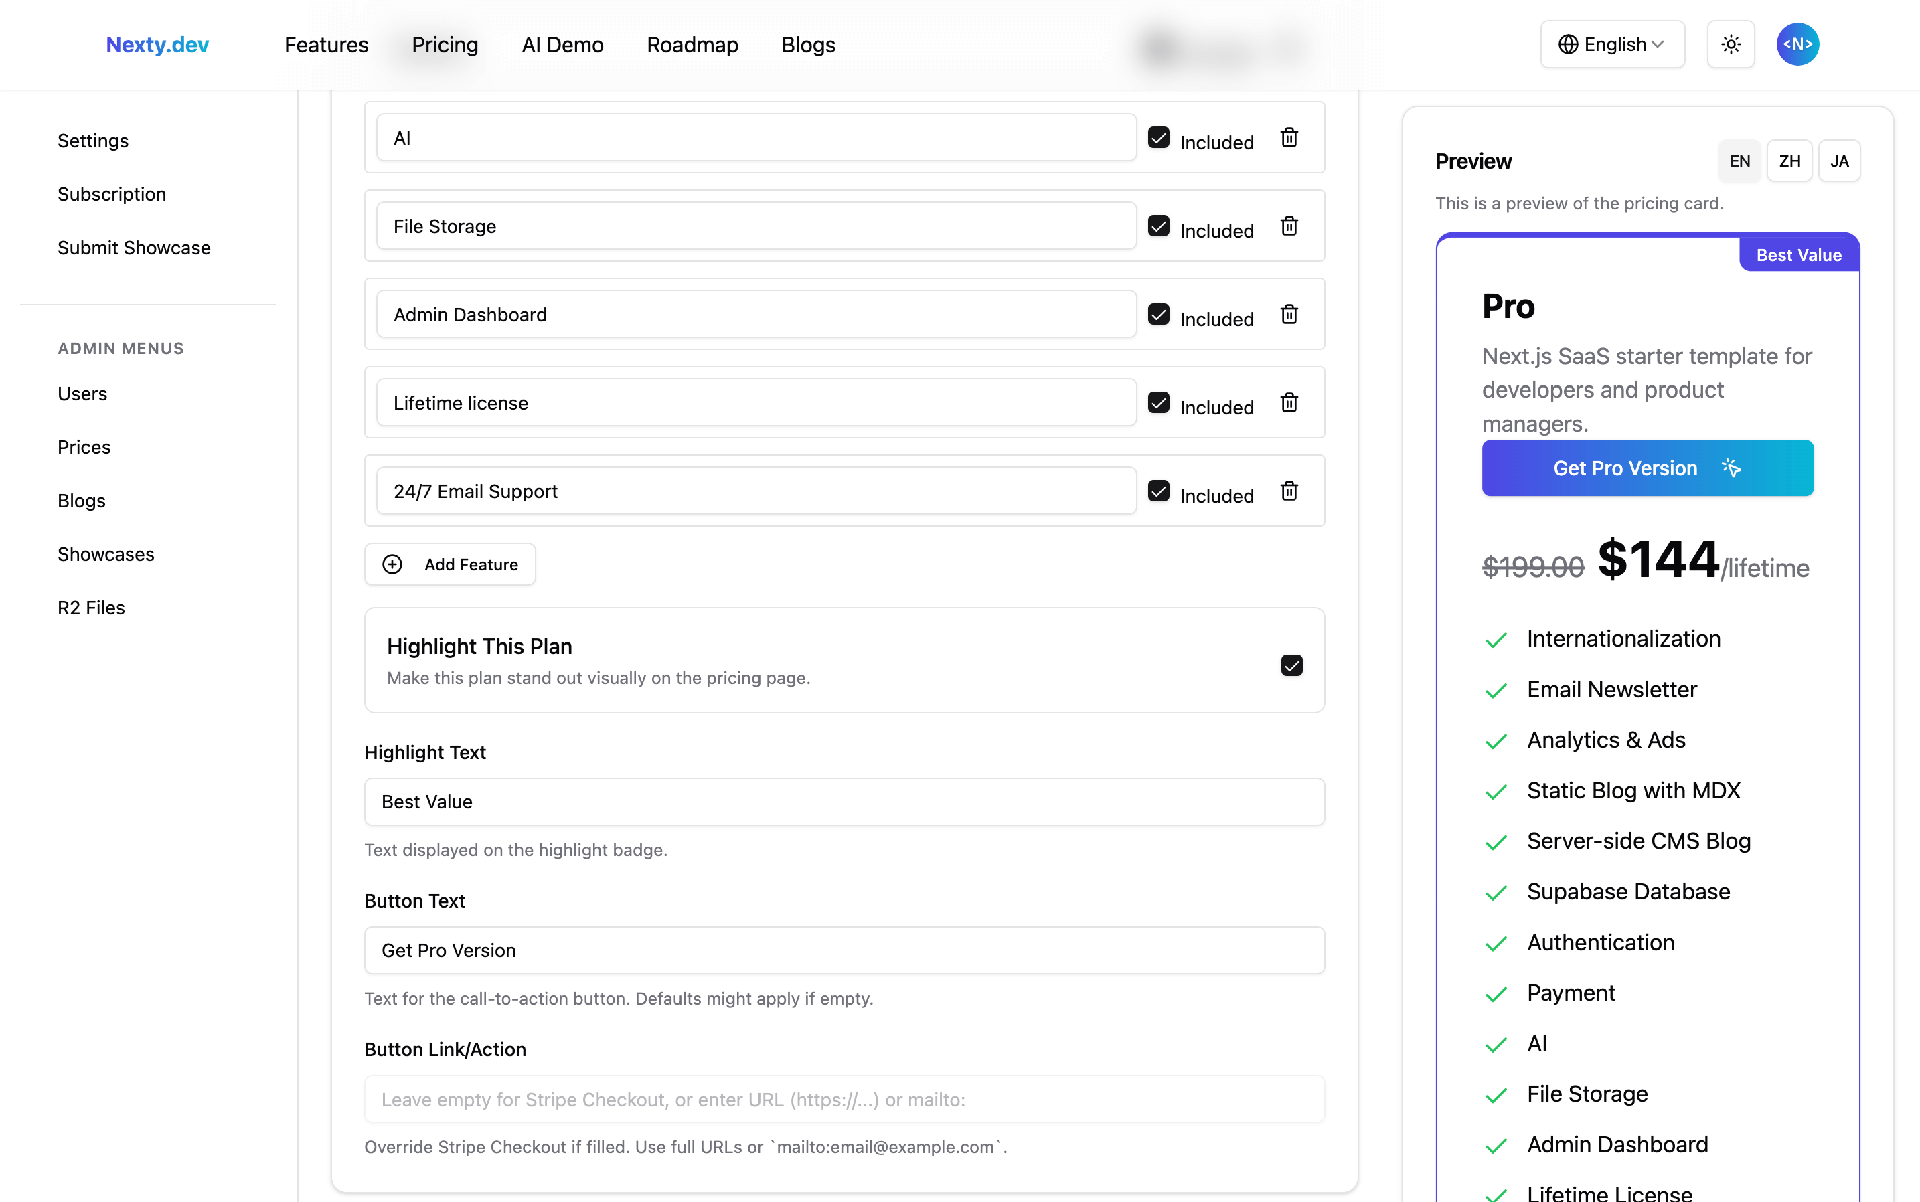Image resolution: width=1920 pixels, height=1202 pixels.
Task: Remove the Admin Dashboard feature
Action: [1289, 314]
